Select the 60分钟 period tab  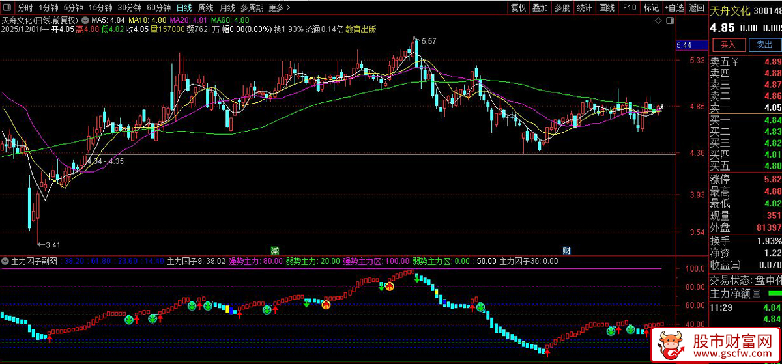[x=158, y=8]
